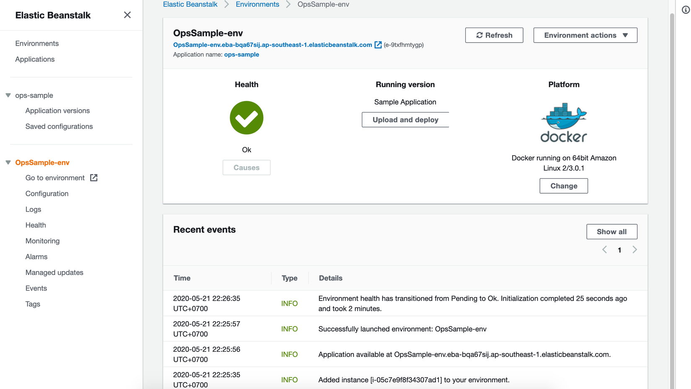The height and width of the screenshot is (389, 691).
Task: Select OpsSample-env in the sidebar
Action: click(x=42, y=162)
